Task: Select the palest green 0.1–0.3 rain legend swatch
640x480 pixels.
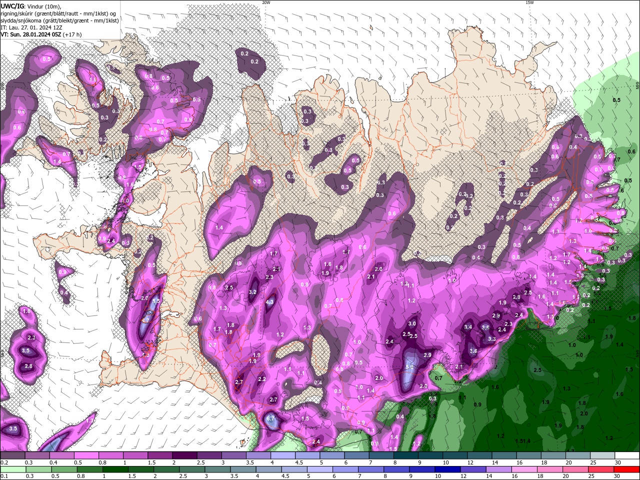Action: click(x=12, y=469)
